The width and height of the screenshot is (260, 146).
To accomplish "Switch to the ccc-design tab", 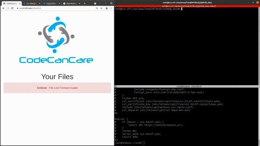I will click(31, 4).
